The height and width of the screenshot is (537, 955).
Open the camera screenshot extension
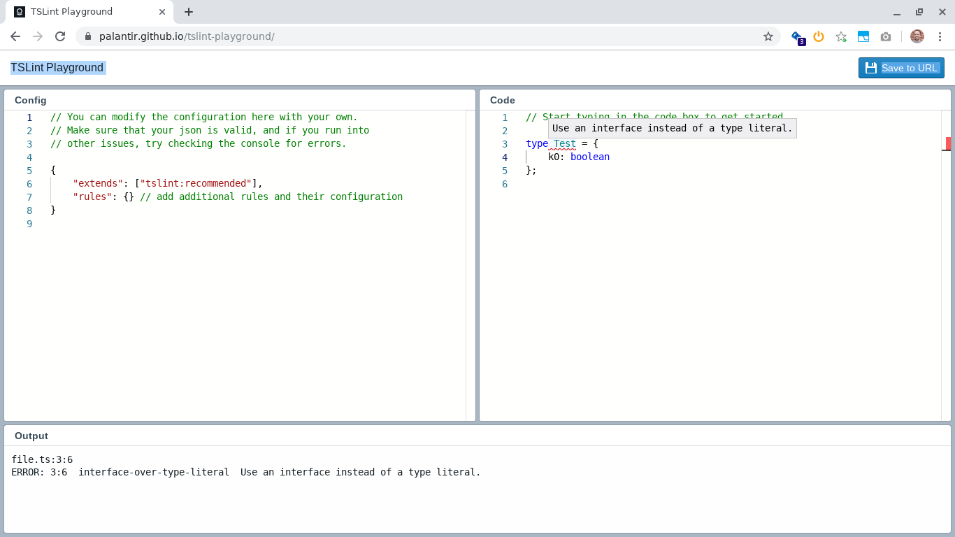click(x=886, y=36)
